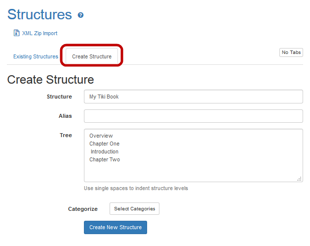Click the single spaces indent hint text
This screenshot has width=310, height=246.
coord(136,188)
